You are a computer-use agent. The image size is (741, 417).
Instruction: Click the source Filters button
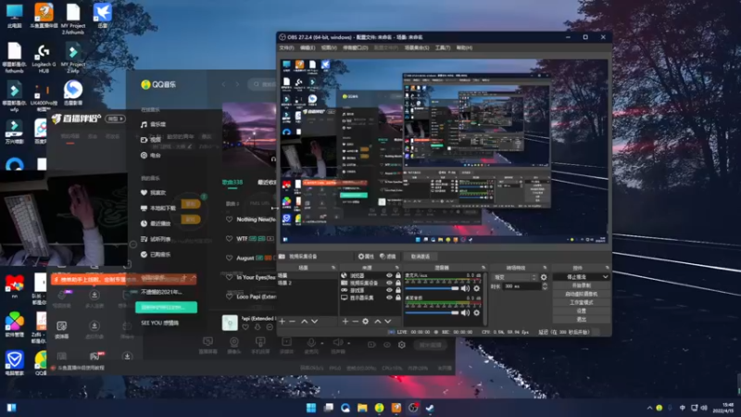387,257
